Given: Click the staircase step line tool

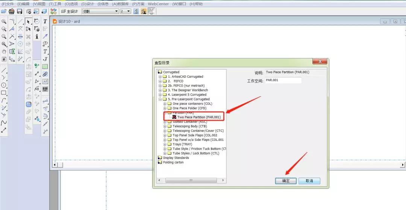Looking at the screenshot, I should click(x=12, y=59).
